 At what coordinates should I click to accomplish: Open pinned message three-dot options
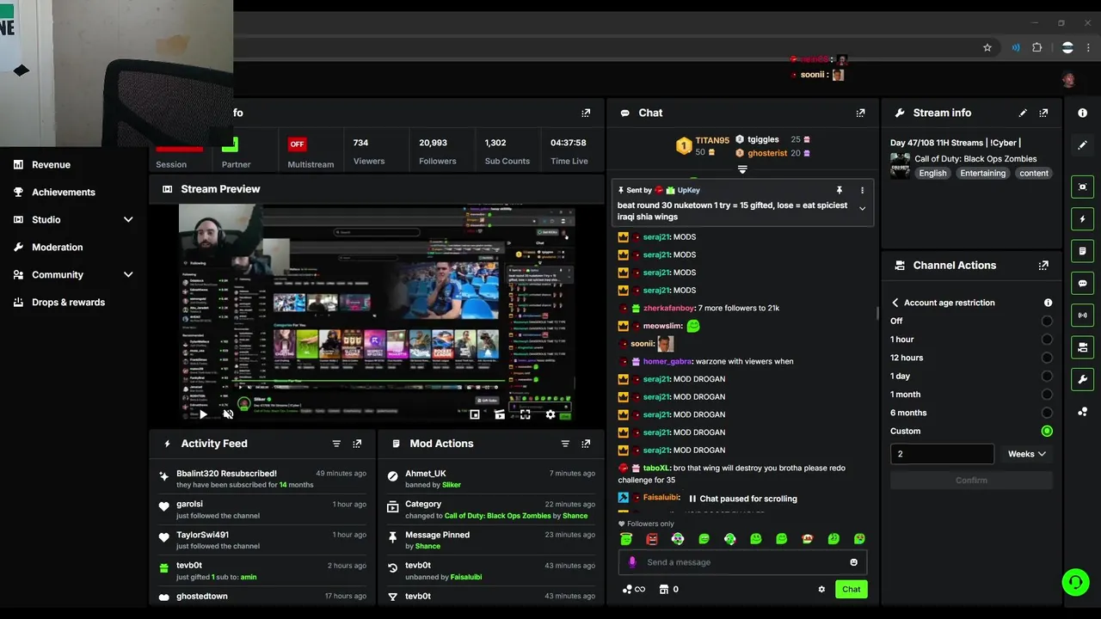862,190
